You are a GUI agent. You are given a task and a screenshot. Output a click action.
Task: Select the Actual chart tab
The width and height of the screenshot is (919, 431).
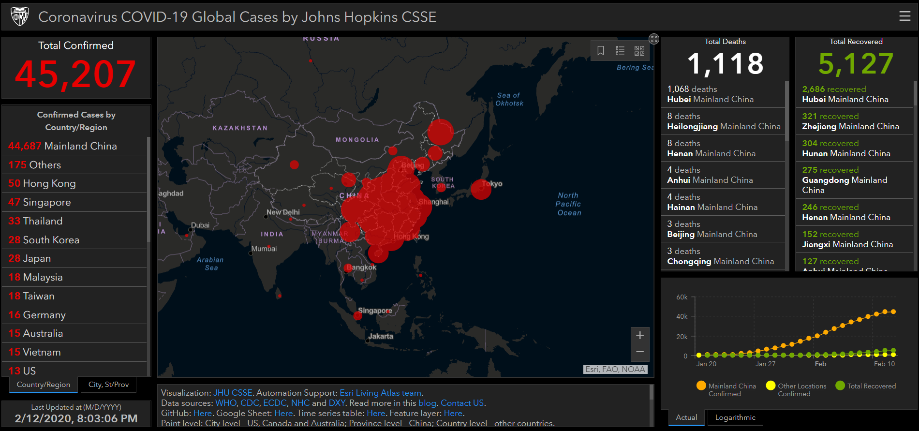[x=686, y=417]
